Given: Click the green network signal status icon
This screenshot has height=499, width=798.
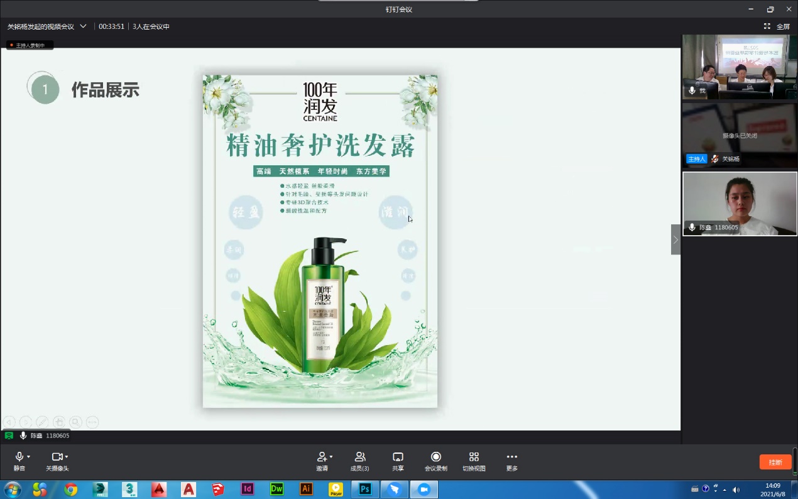Looking at the screenshot, I should tap(9, 436).
